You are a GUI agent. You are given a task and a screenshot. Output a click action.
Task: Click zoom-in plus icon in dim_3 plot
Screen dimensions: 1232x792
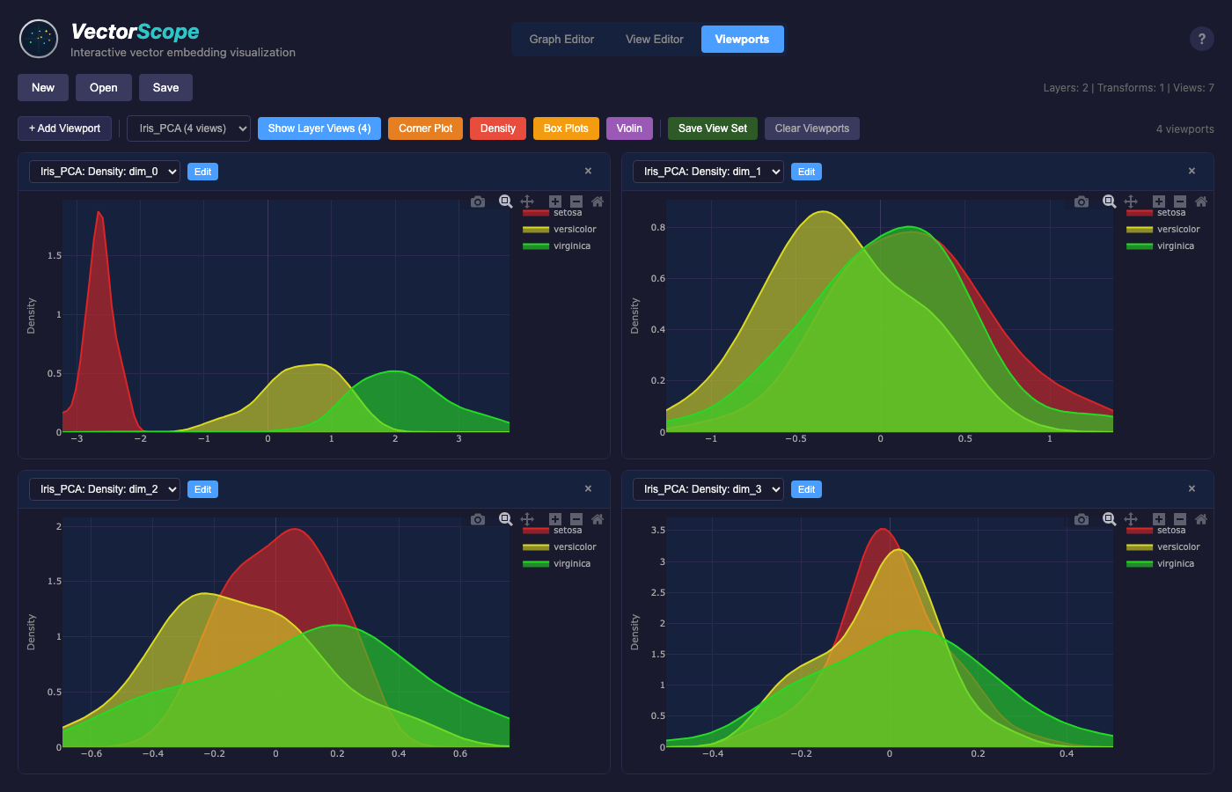click(1159, 519)
